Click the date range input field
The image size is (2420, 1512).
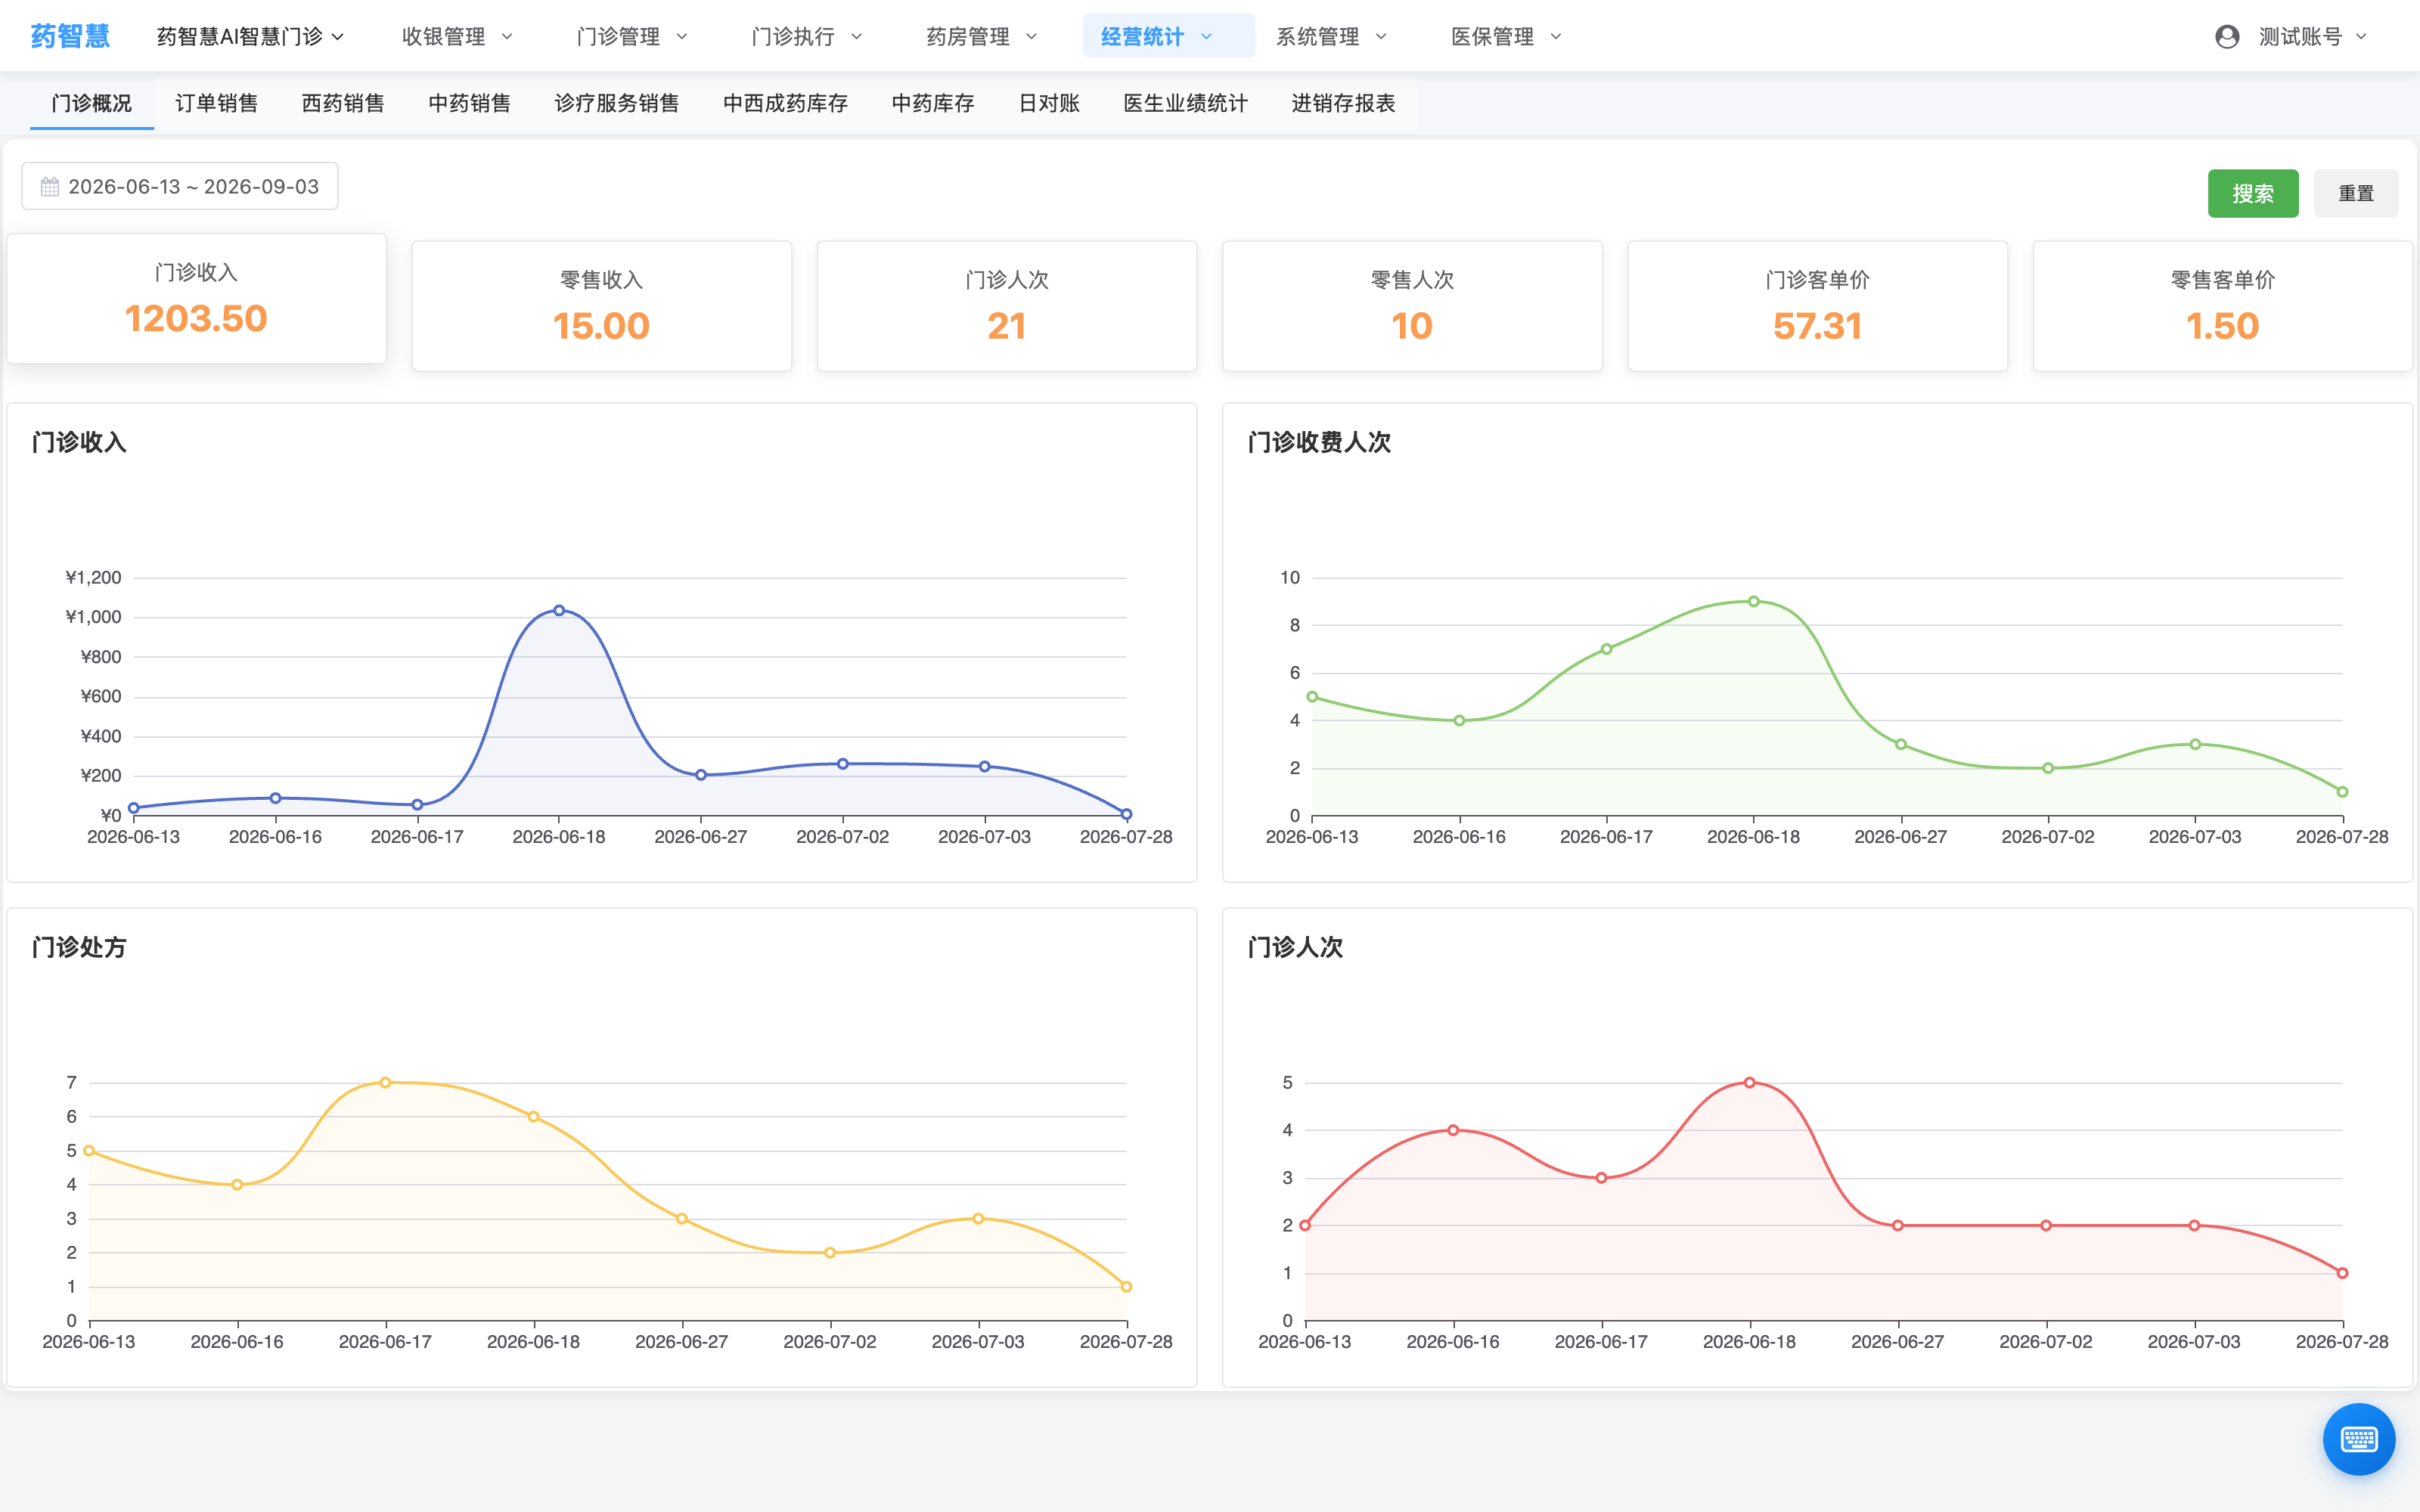pyautogui.click(x=180, y=187)
